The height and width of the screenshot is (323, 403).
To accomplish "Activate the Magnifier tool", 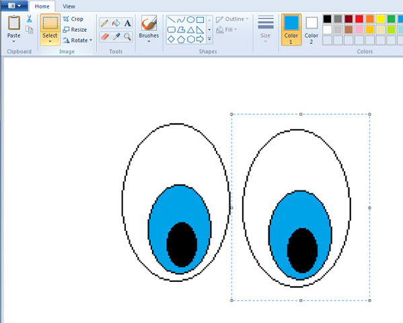I will [127, 37].
